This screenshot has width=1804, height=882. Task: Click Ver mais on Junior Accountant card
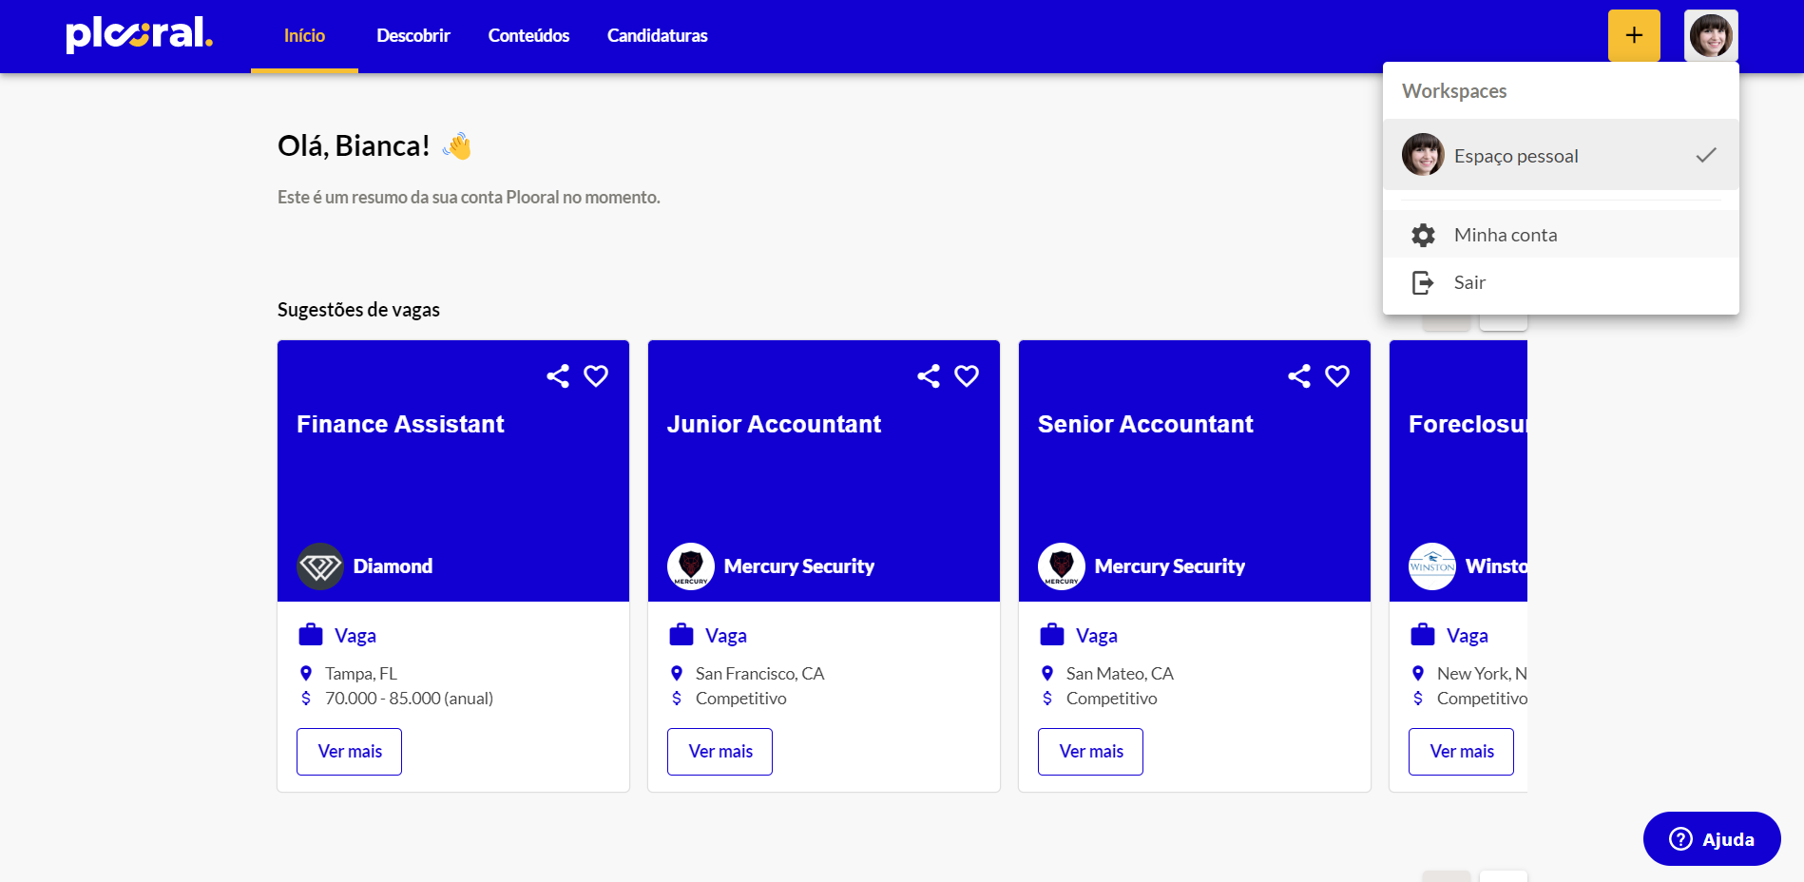pyautogui.click(x=720, y=752)
